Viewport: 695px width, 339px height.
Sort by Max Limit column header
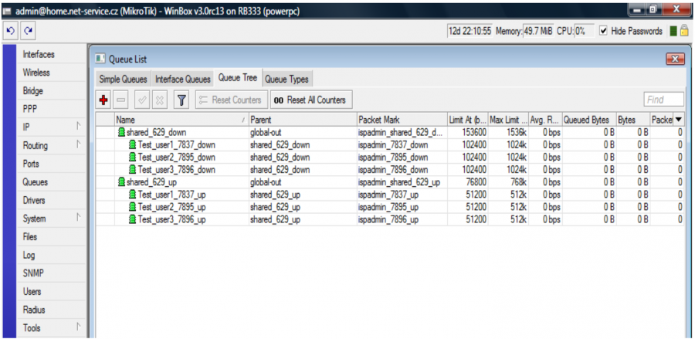[508, 120]
